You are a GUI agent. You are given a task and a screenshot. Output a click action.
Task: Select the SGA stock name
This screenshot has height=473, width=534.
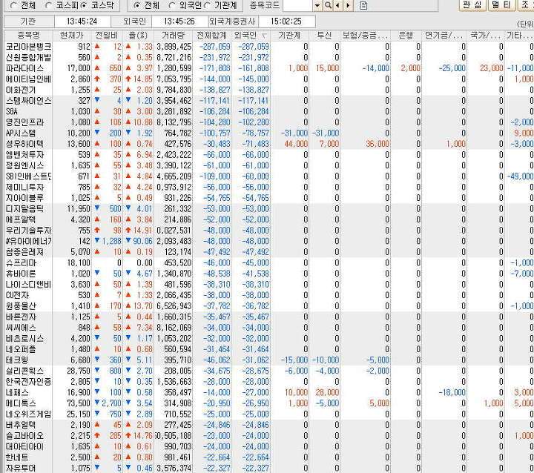pyautogui.click(x=12, y=112)
